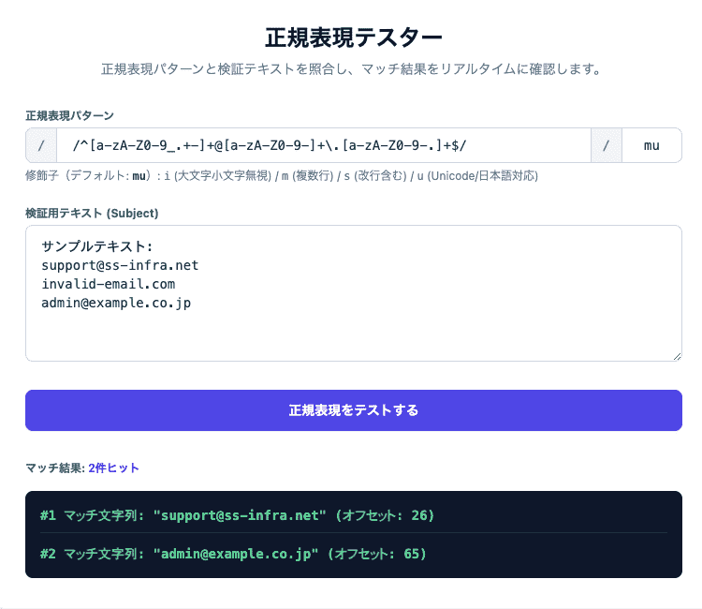Click the modifier hint text line
The width and height of the screenshot is (702, 609).
(282, 175)
